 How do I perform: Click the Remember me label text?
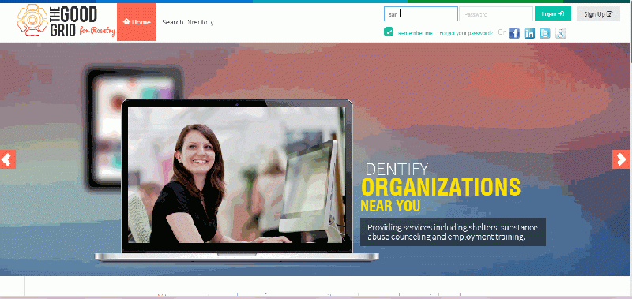coord(415,33)
